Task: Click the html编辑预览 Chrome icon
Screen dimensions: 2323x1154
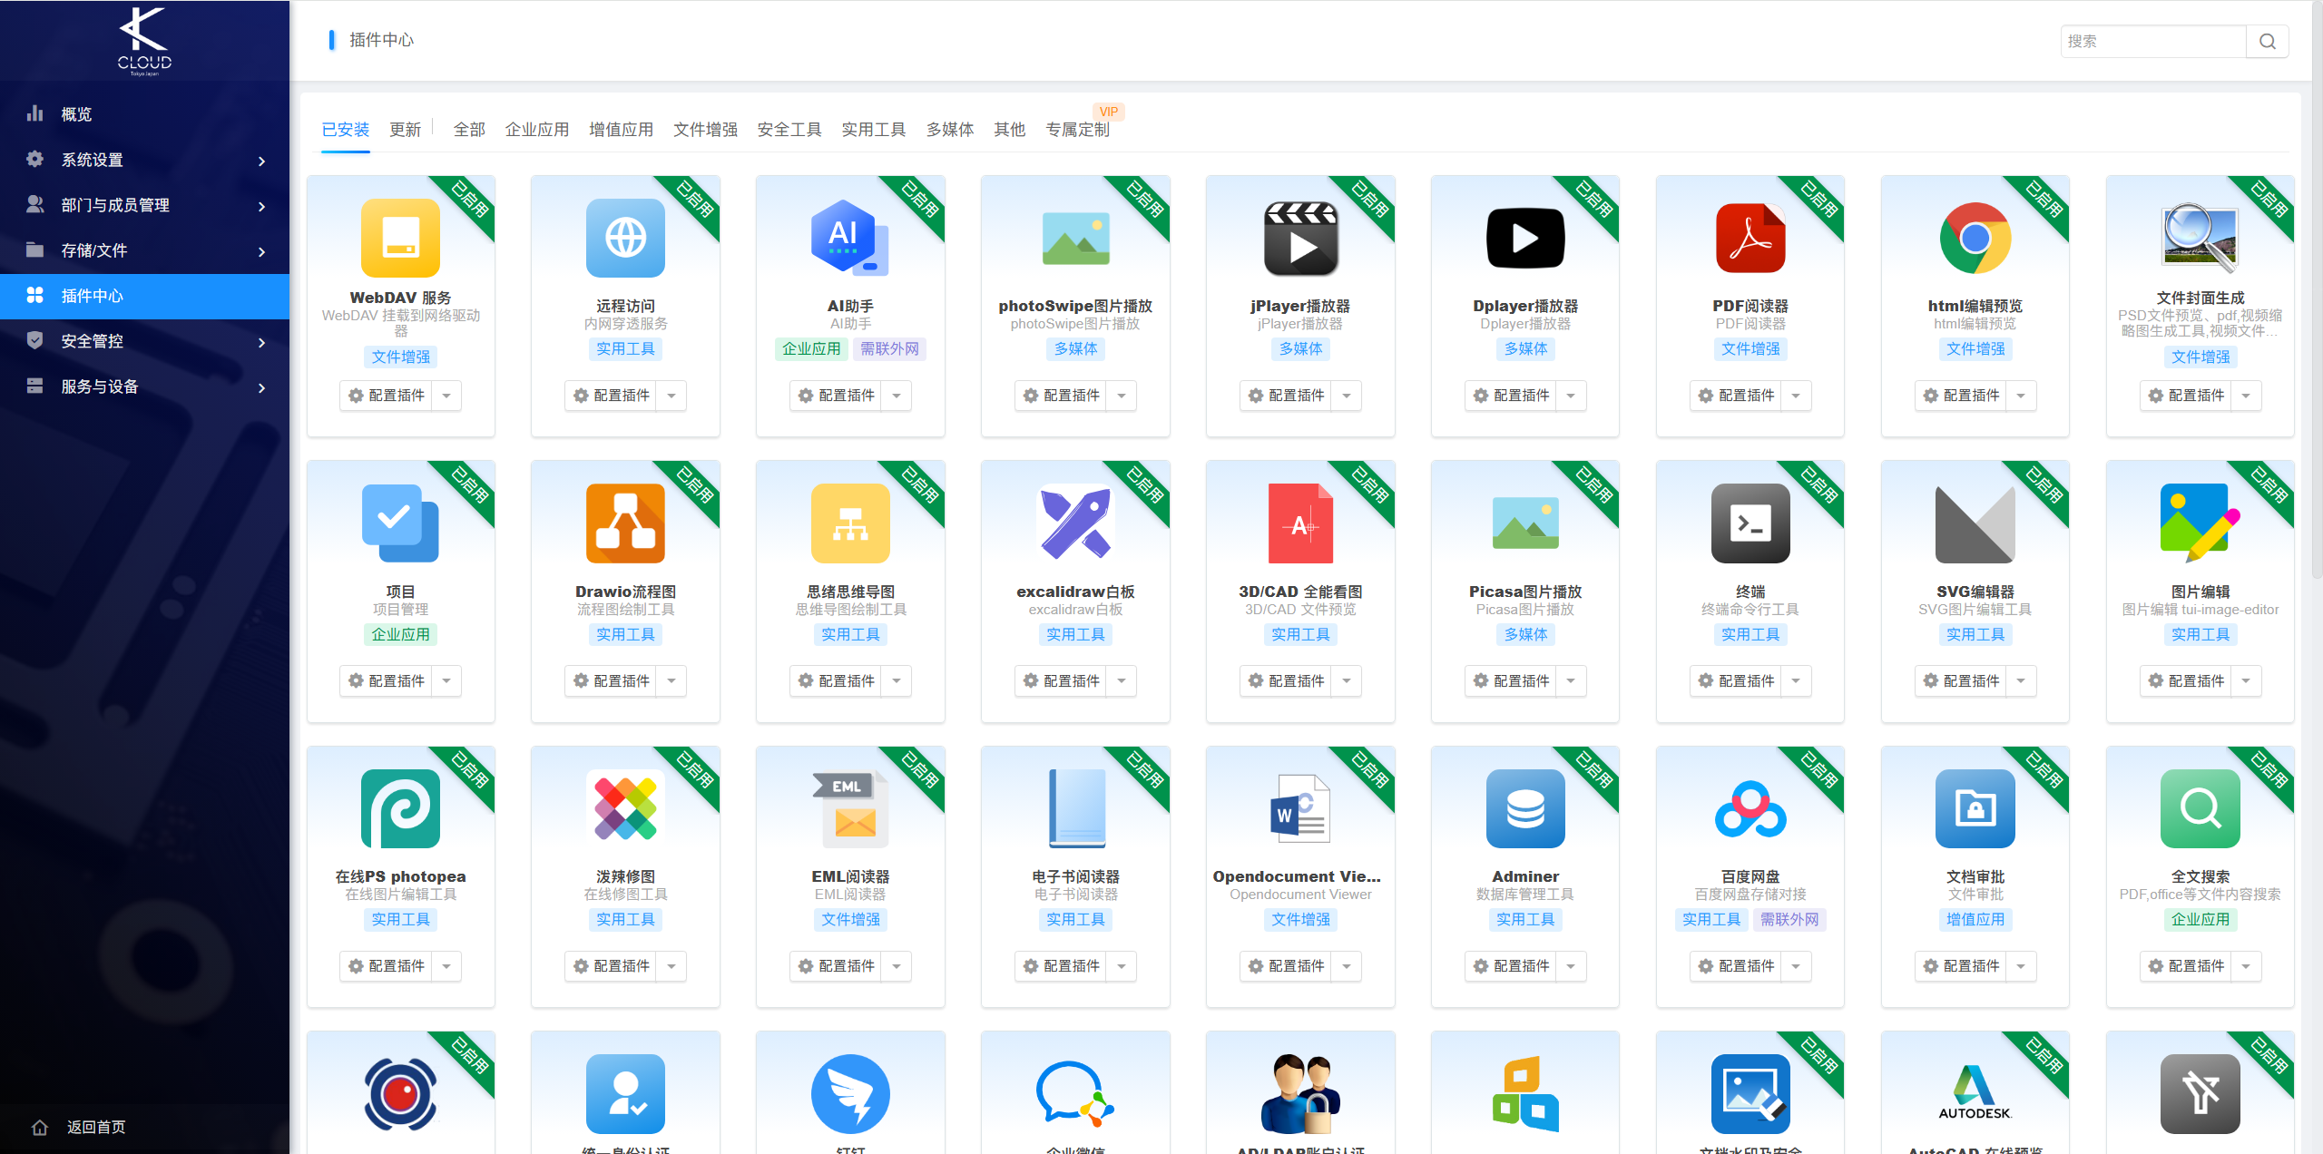Action: 1975,238
